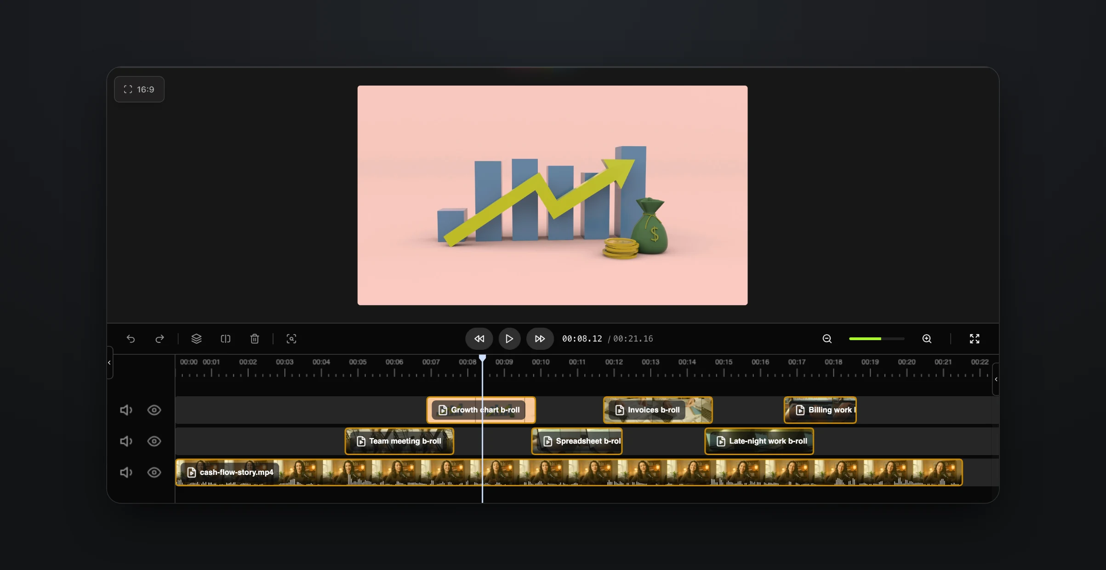The image size is (1106, 570).
Task: Rewind with the skip-back button
Action: click(479, 339)
